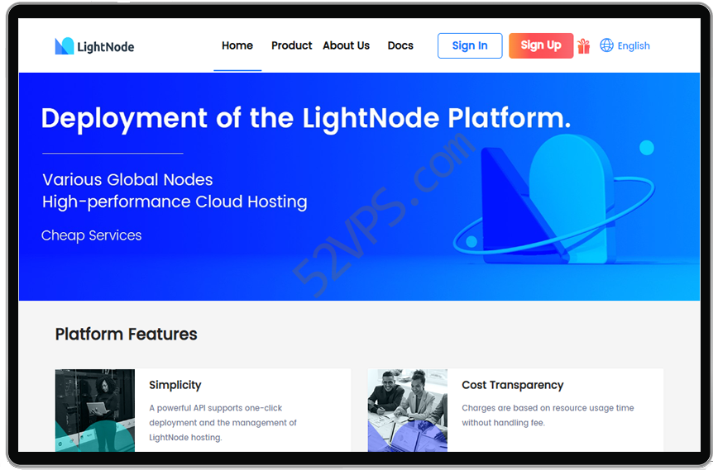
Task: Click the Sign Up button
Action: click(x=541, y=45)
